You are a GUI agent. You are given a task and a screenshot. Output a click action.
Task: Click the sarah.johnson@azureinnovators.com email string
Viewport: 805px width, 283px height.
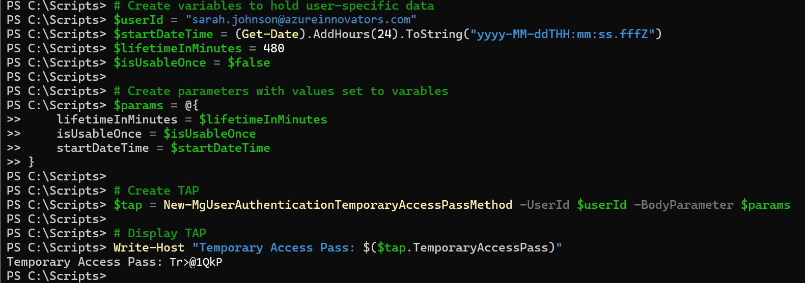tap(301, 20)
